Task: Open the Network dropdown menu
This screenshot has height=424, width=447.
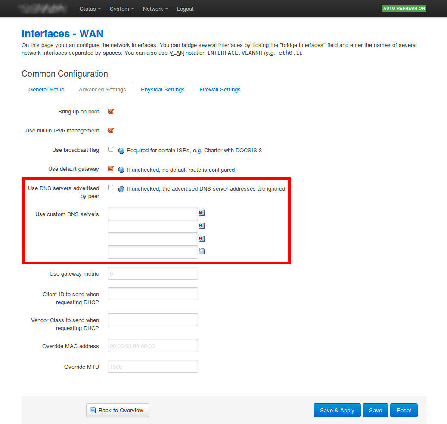Action: (x=155, y=9)
